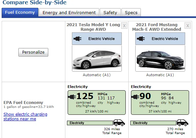Remove the Tesla Model Y from comparison
This screenshot has width=196, height=138.
(x=124, y=26)
